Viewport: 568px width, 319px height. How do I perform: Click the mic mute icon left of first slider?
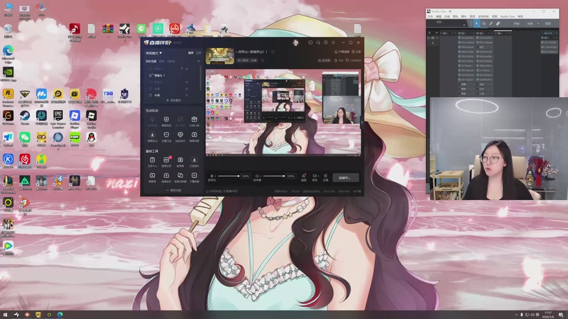tap(212, 176)
